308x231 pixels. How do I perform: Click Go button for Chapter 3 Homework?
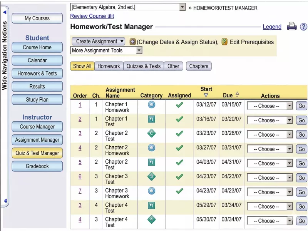click(x=301, y=192)
